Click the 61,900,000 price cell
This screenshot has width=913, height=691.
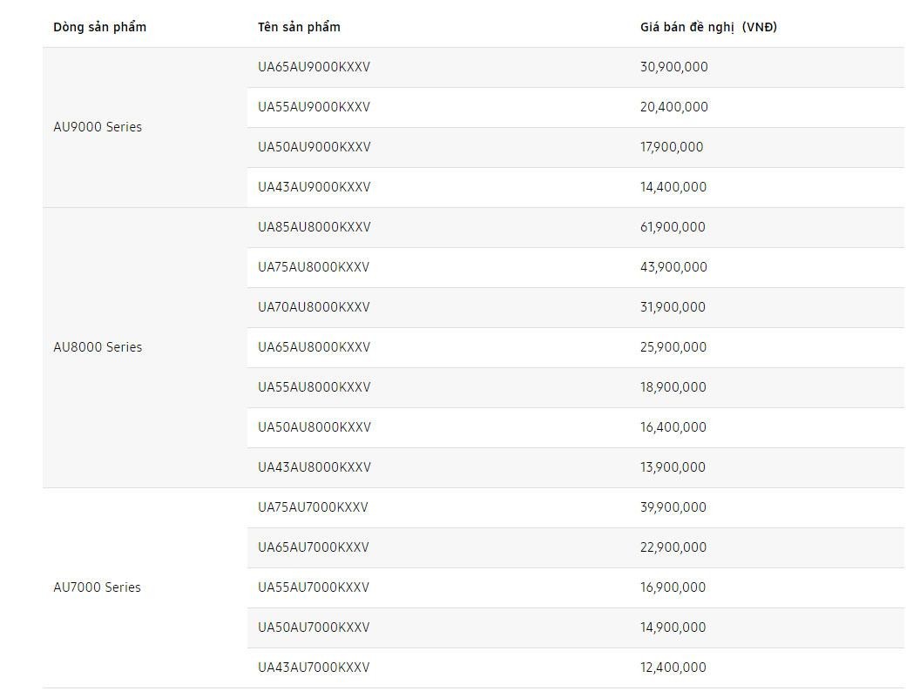(x=673, y=227)
